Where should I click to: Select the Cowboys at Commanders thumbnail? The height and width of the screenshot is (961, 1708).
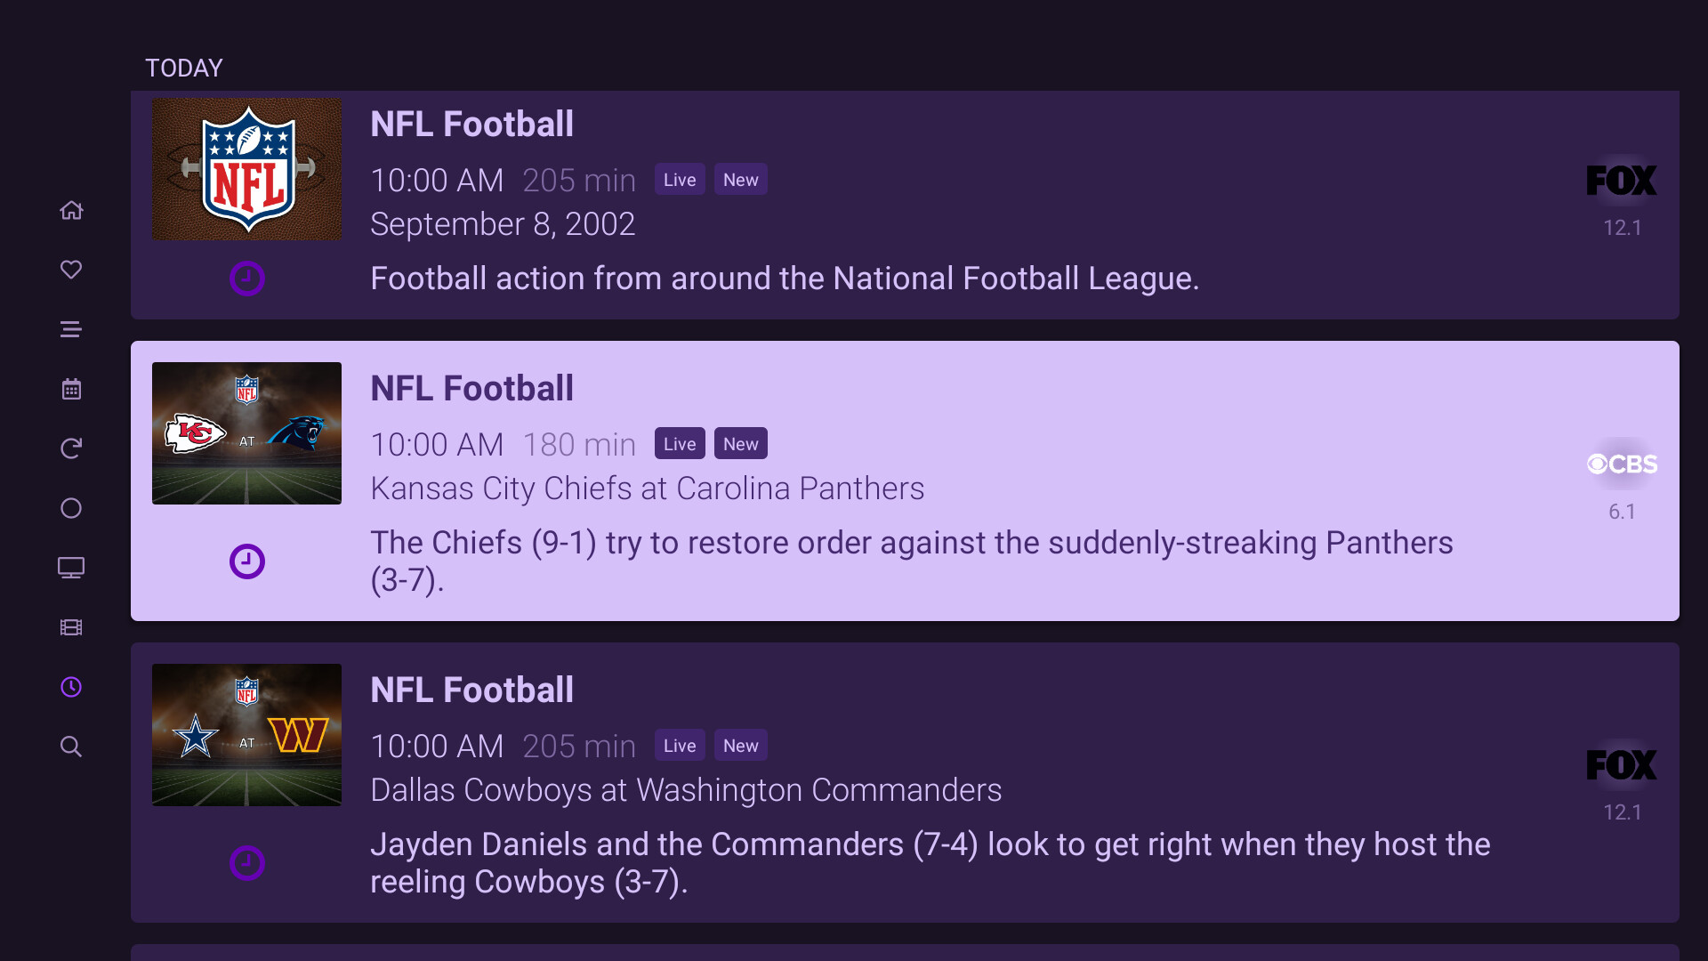[x=246, y=735]
